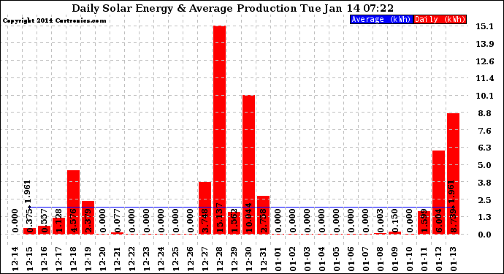Screen dimensions: 504x274
Task: Click the chart title 'Daily Solar Energy & Average Production'
Action: (x=184, y=8)
